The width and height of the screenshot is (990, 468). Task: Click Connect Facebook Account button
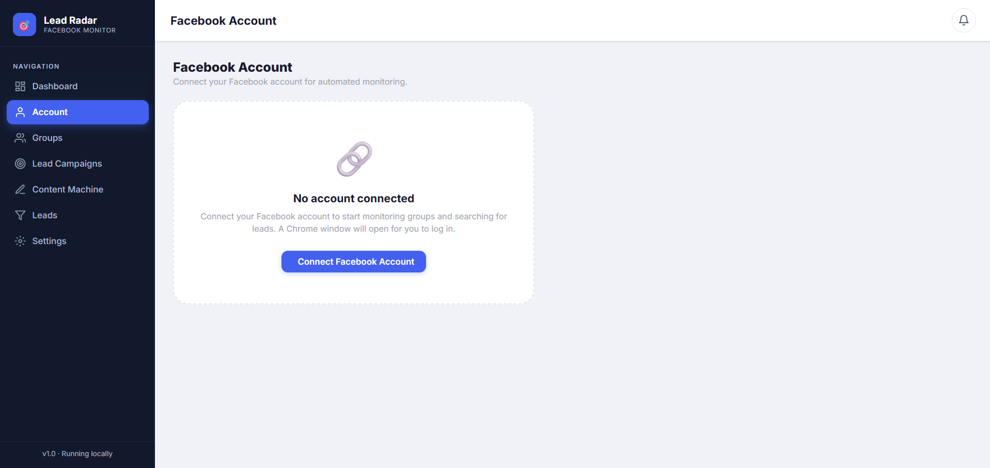[x=354, y=262]
